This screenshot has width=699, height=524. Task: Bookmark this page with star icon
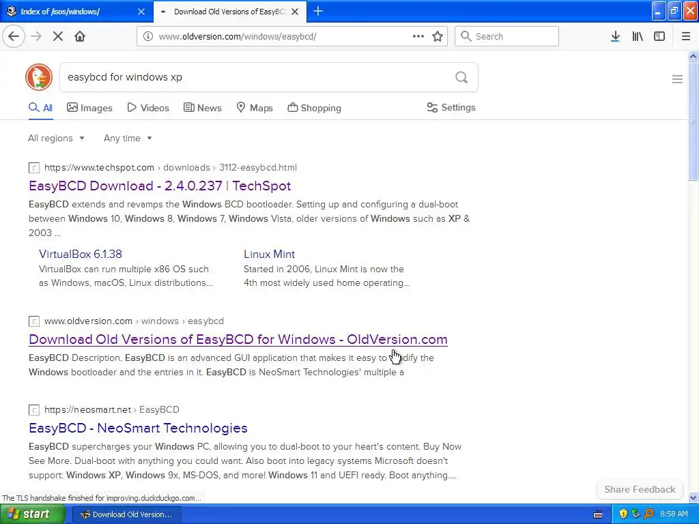[438, 36]
